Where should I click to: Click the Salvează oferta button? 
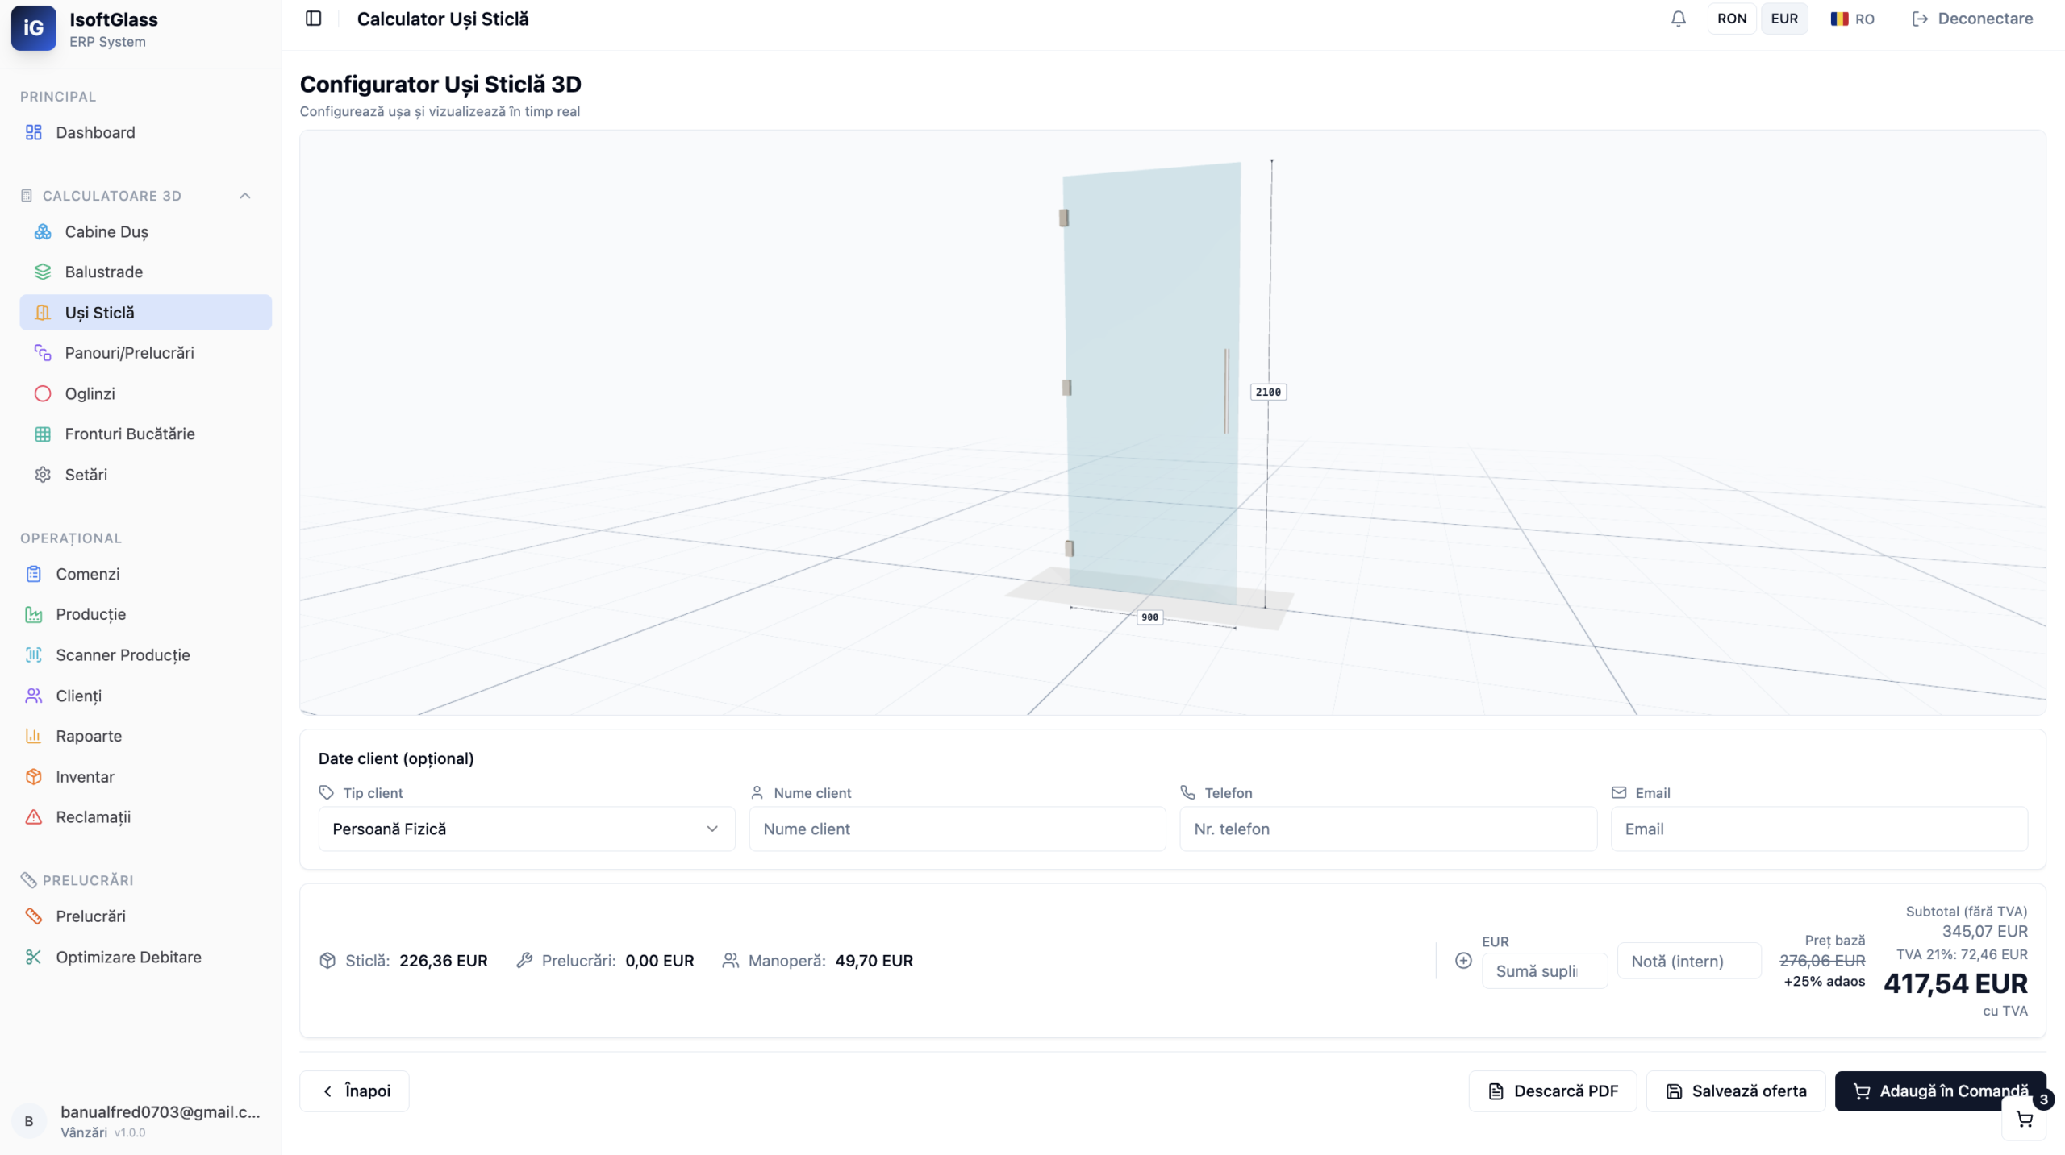click(x=1736, y=1091)
